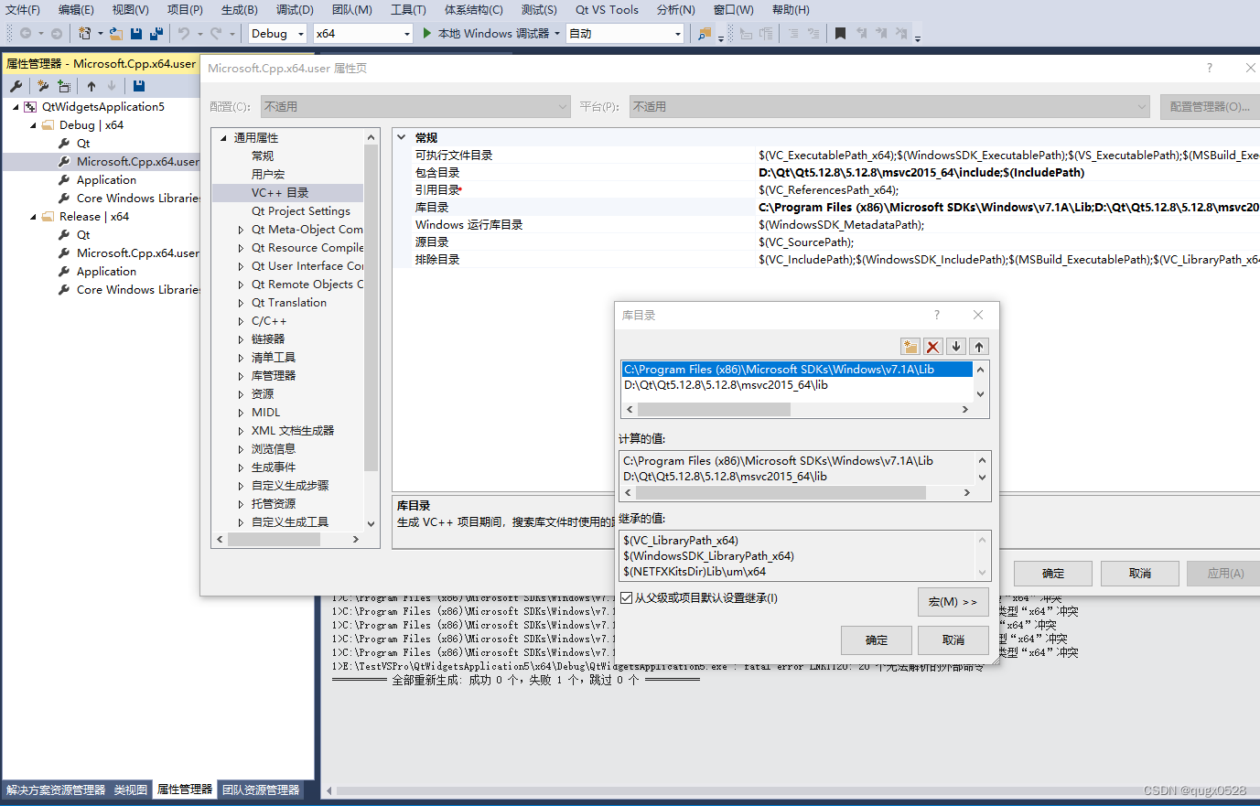Click the add new project property sheet icon
Viewport: 1260px width, 806px height.
(x=42, y=85)
